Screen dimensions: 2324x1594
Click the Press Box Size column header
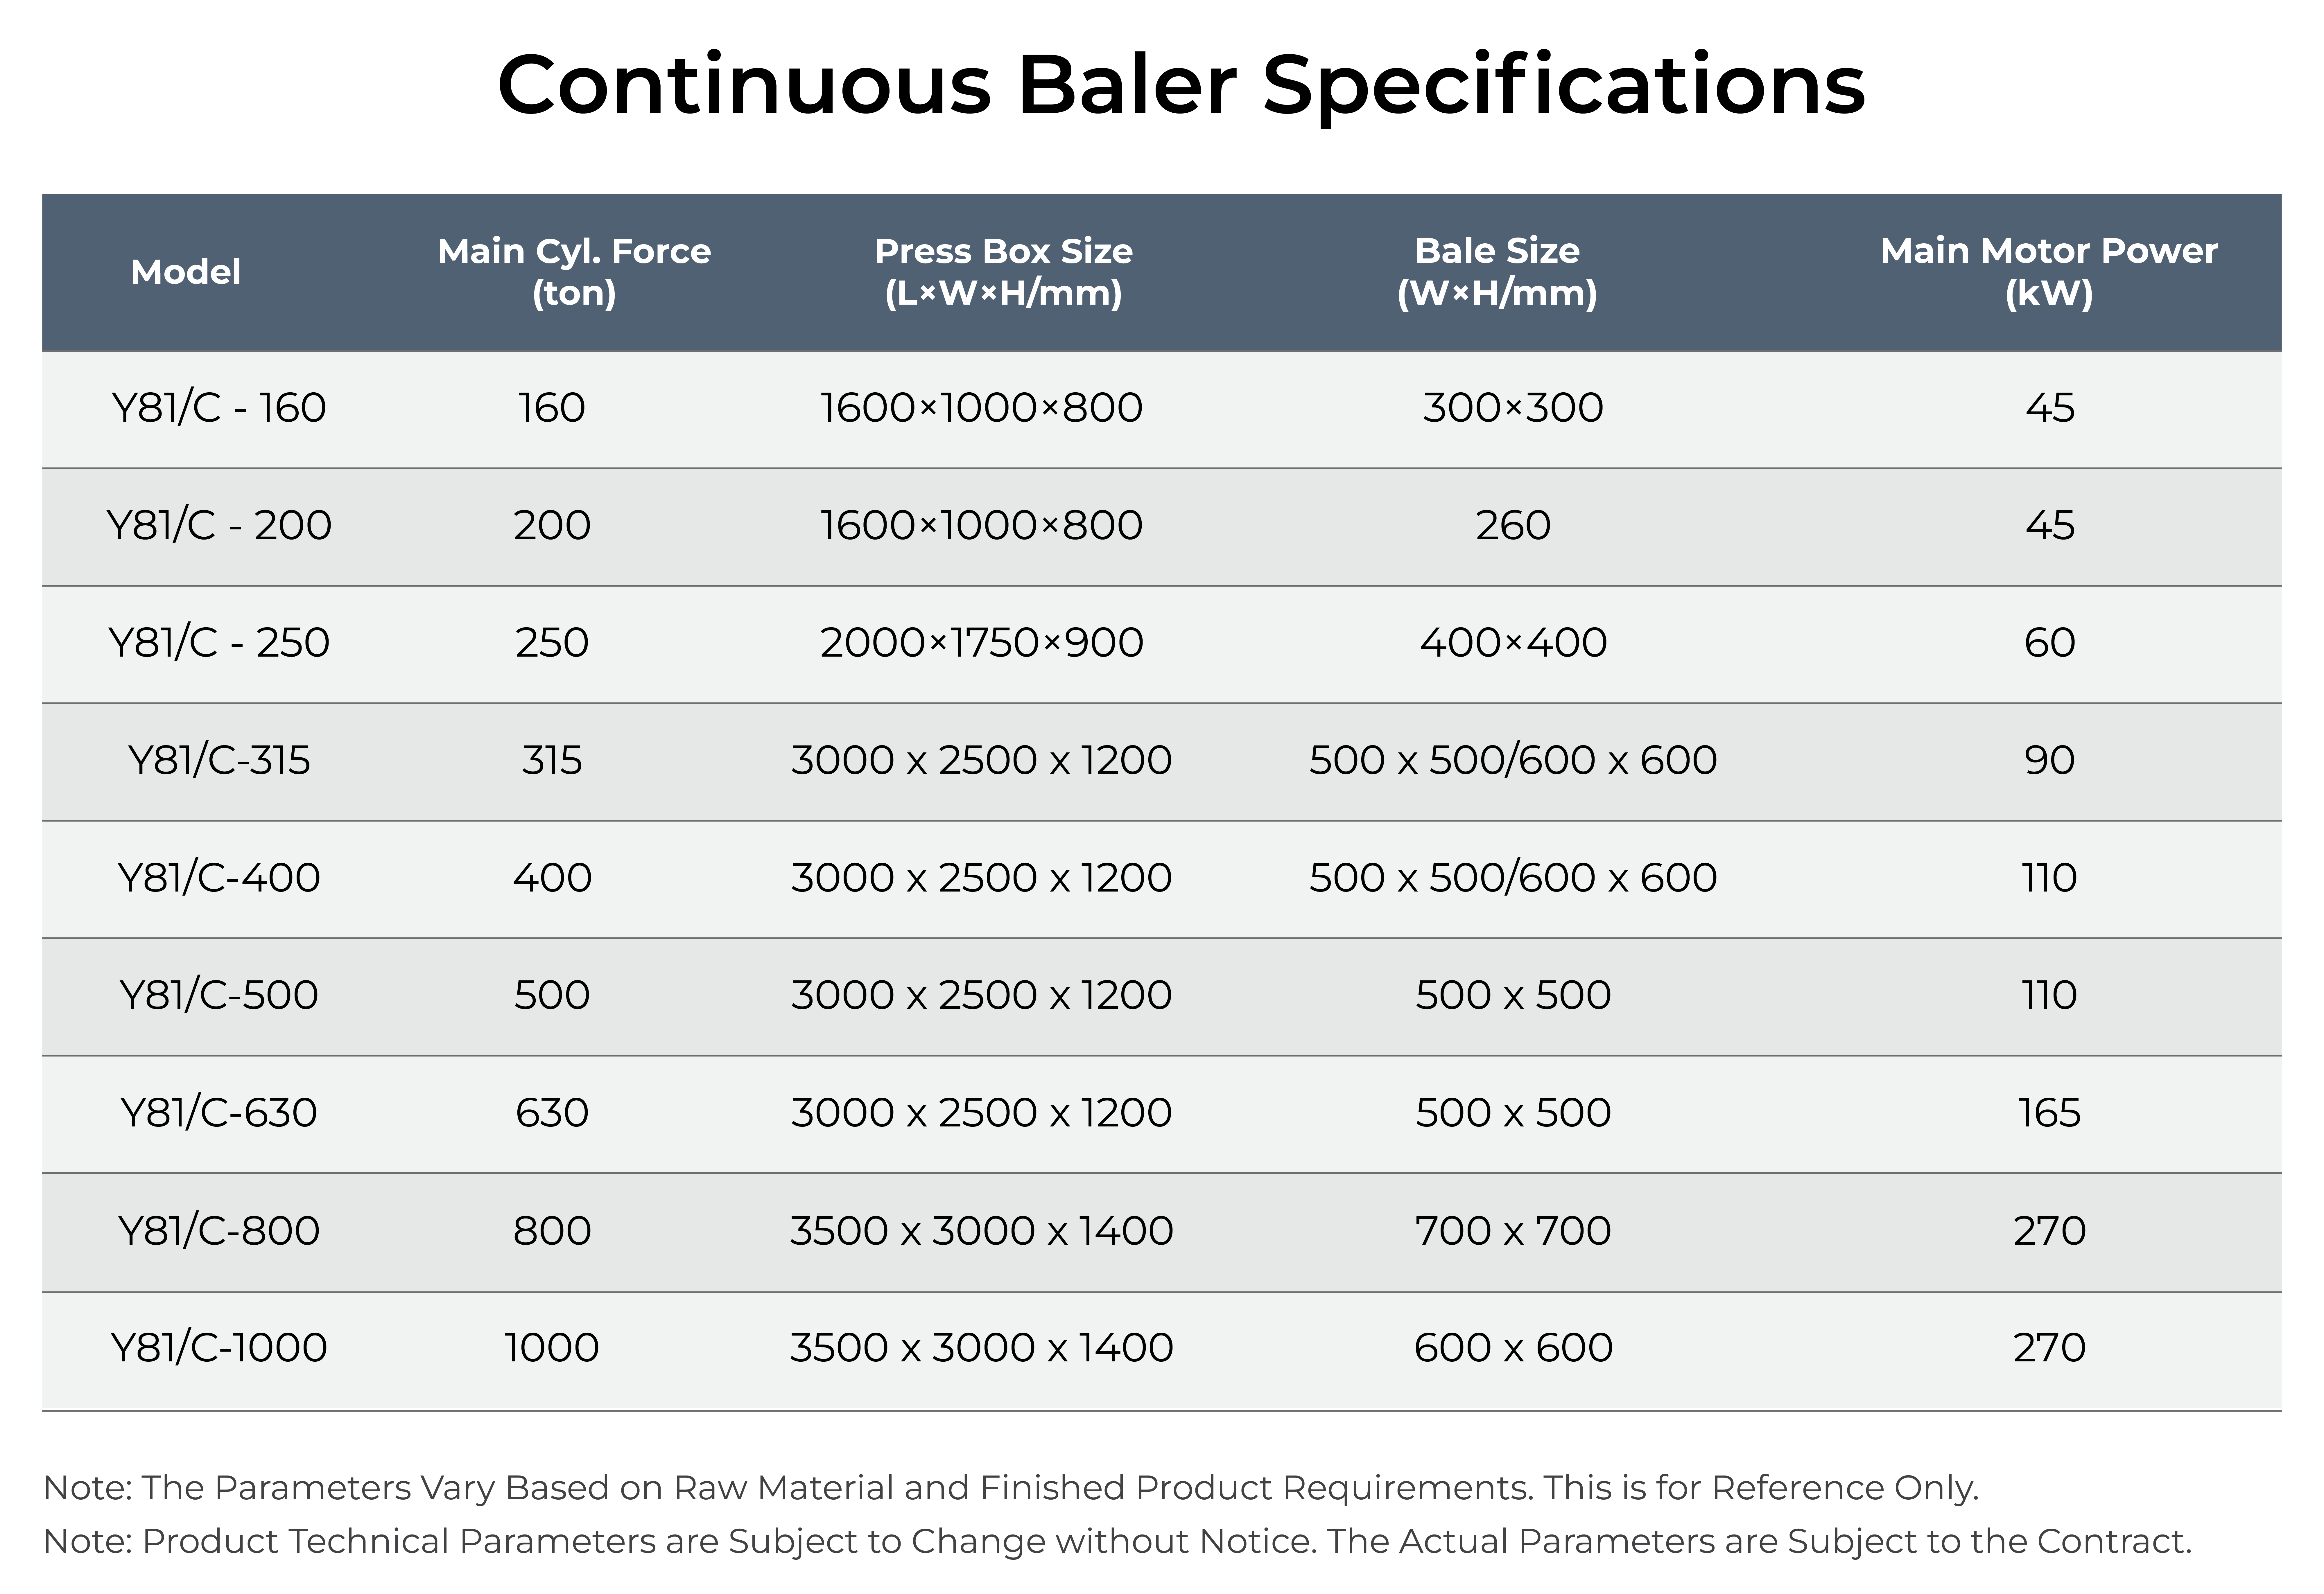(x=1003, y=272)
